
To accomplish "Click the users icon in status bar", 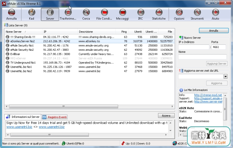I will click(64, 143).
